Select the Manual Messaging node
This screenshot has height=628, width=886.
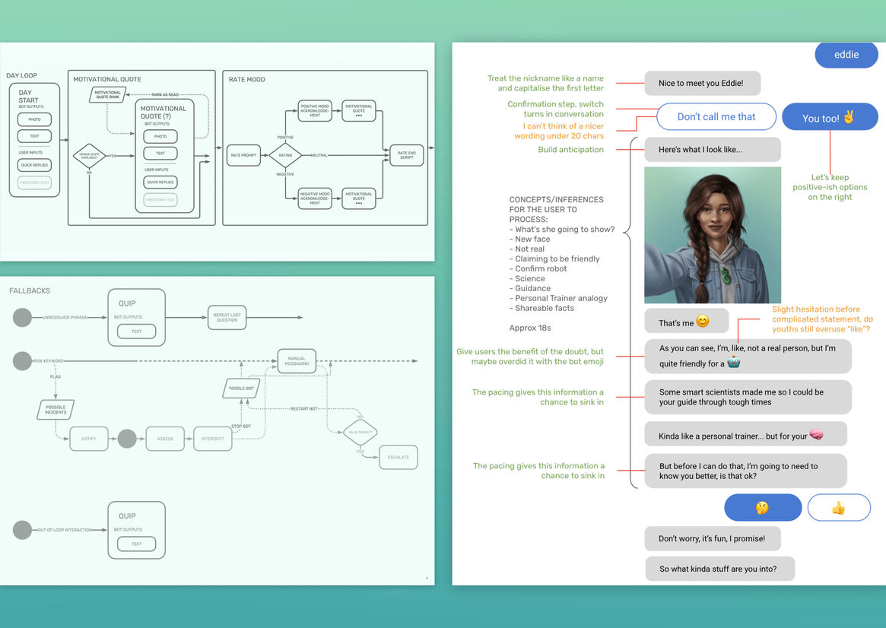click(297, 360)
